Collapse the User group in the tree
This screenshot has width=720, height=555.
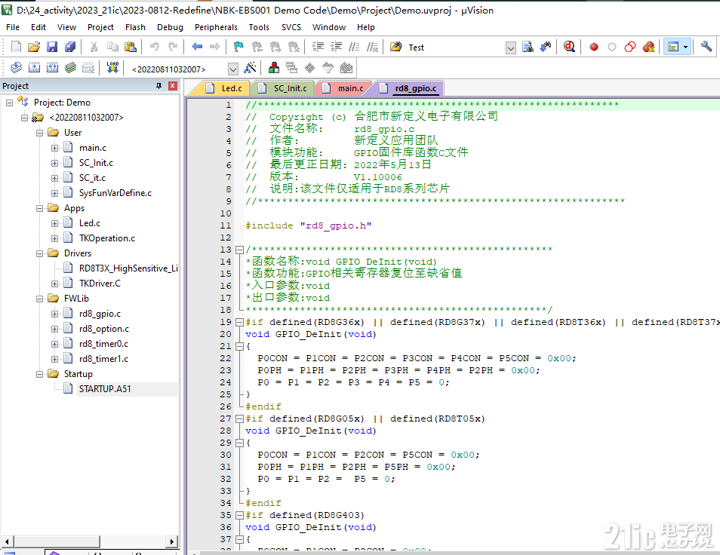point(39,133)
